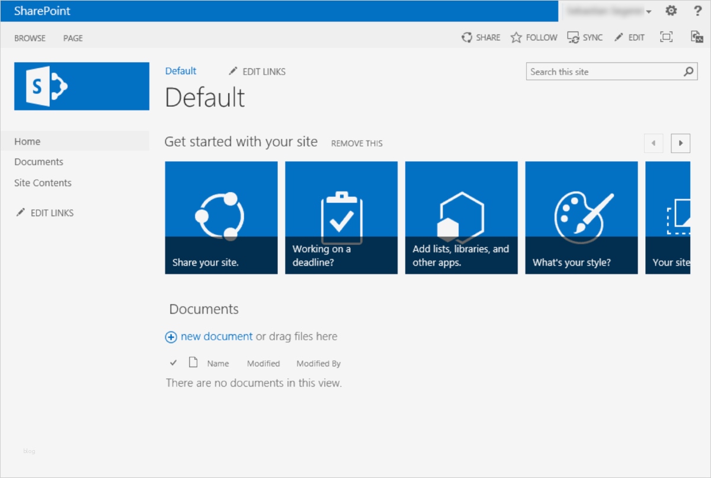Click the Edit pencil in top toolbar
The image size is (711, 478).
619,37
